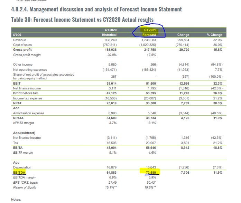Click EPS basic forecast 50.43*

pyautogui.click(x=151, y=183)
